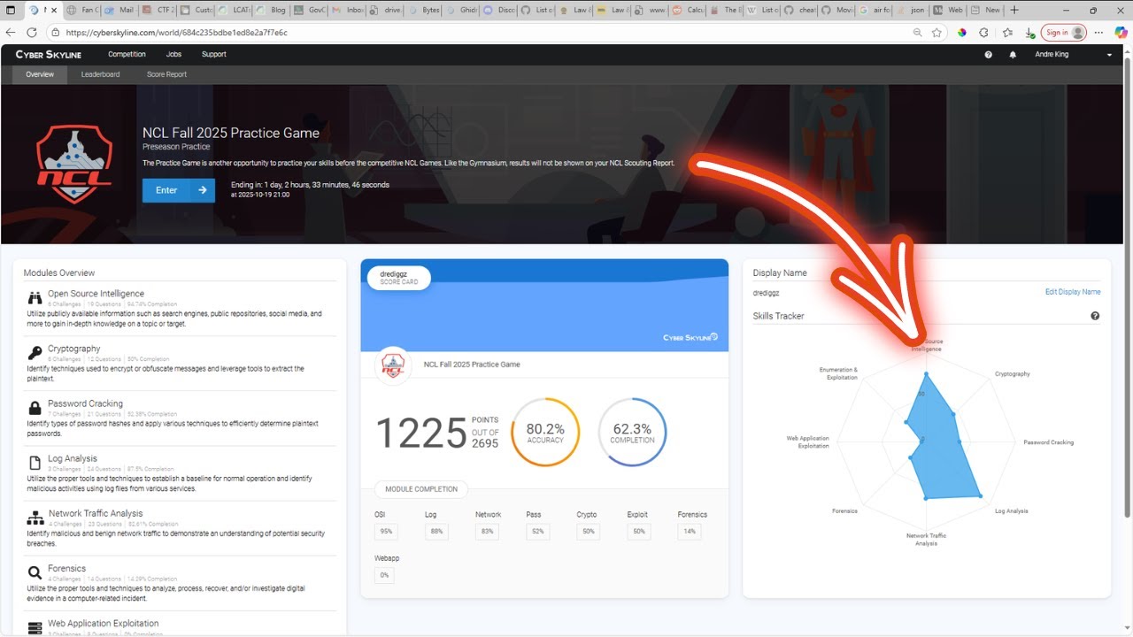Viewport: 1133px width, 637px height.
Task: Reload the page with the refresh icon
Action: (x=32, y=33)
